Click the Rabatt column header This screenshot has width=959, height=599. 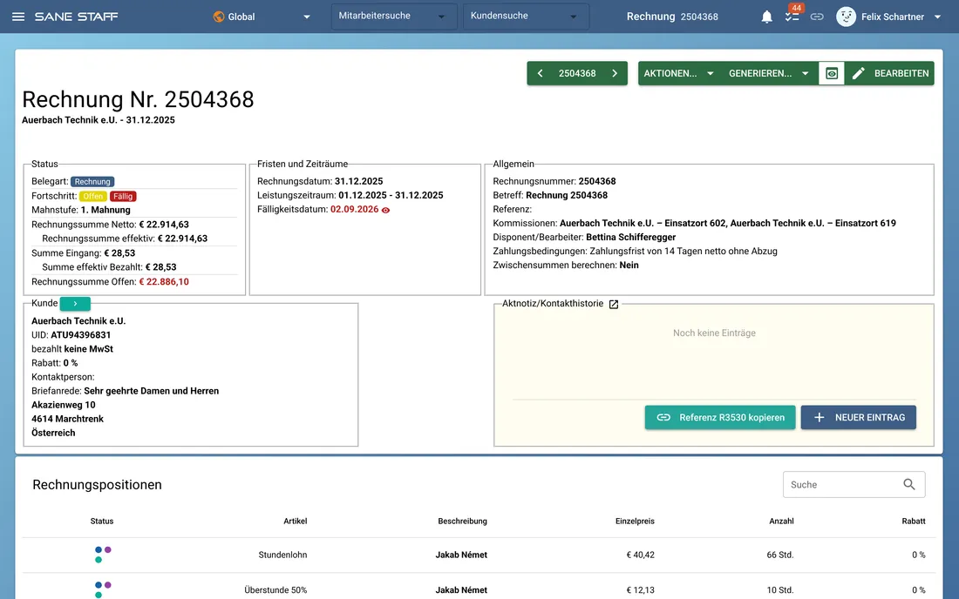point(914,522)
